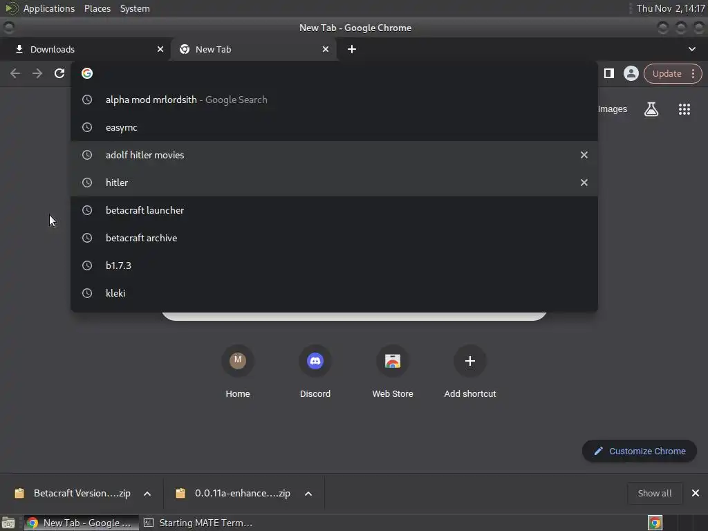The image size is (708, 531).
Task: Select 'alpha mod mrlordsith' suggestion
Action: [x=334, y=100]
